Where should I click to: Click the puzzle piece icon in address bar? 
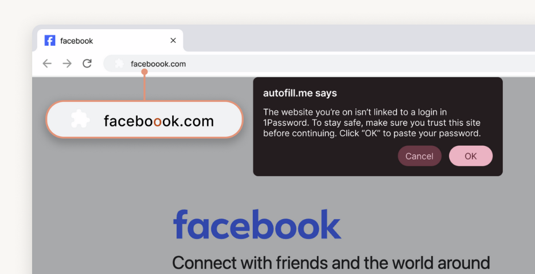coord(119,63)
